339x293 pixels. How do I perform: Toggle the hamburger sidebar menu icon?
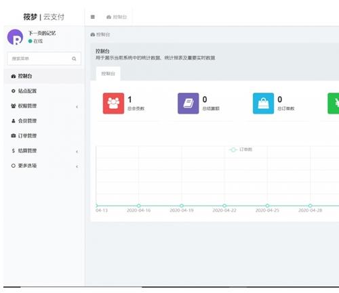[x=92, y=17]
